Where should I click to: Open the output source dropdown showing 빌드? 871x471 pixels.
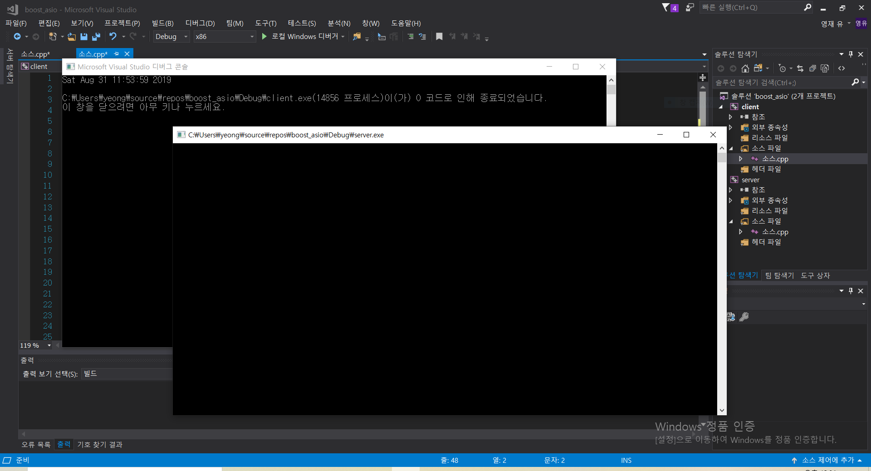pos(127,374)
